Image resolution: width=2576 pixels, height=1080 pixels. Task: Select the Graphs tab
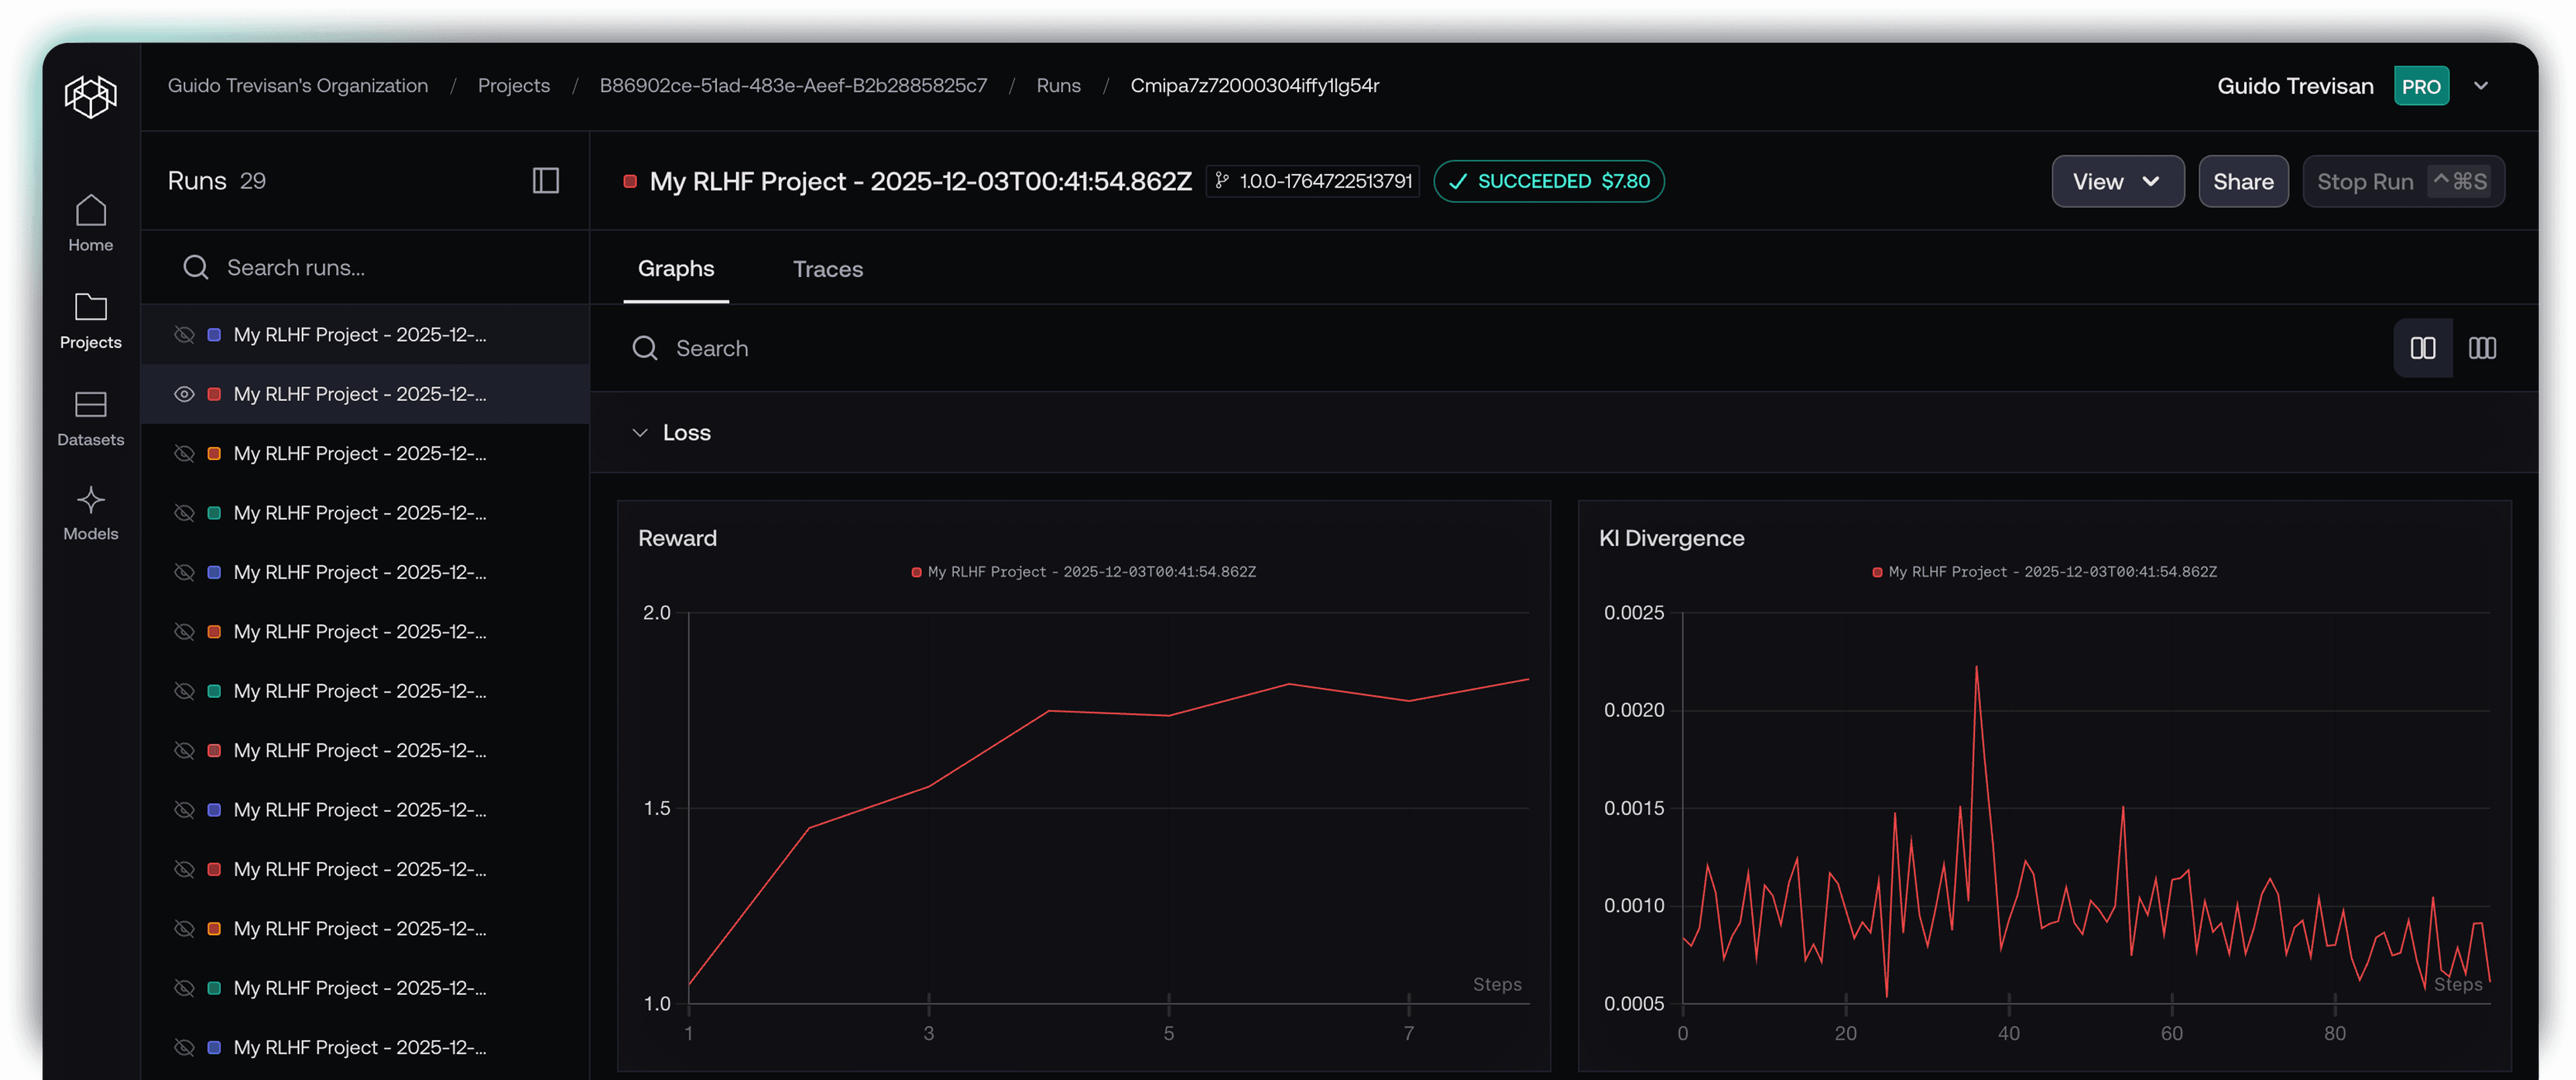(676, 269)
